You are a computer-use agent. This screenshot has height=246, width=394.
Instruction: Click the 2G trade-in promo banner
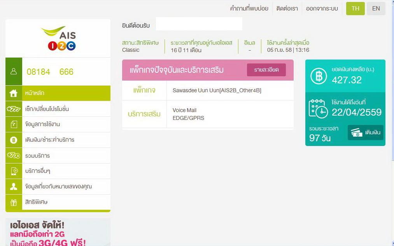tap(58, 232)
